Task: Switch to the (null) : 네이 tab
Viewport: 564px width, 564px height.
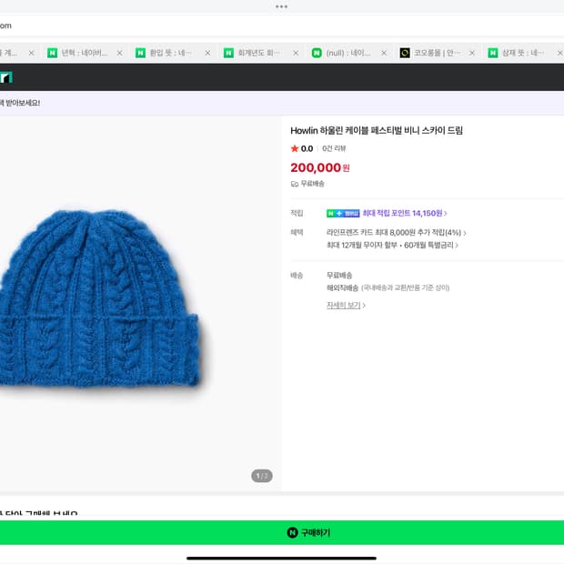Action: (x=342, y=53)
